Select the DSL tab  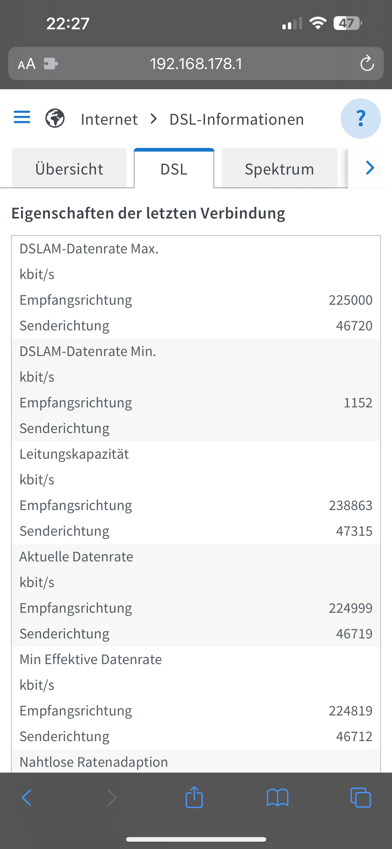click(x=174, y=169)
